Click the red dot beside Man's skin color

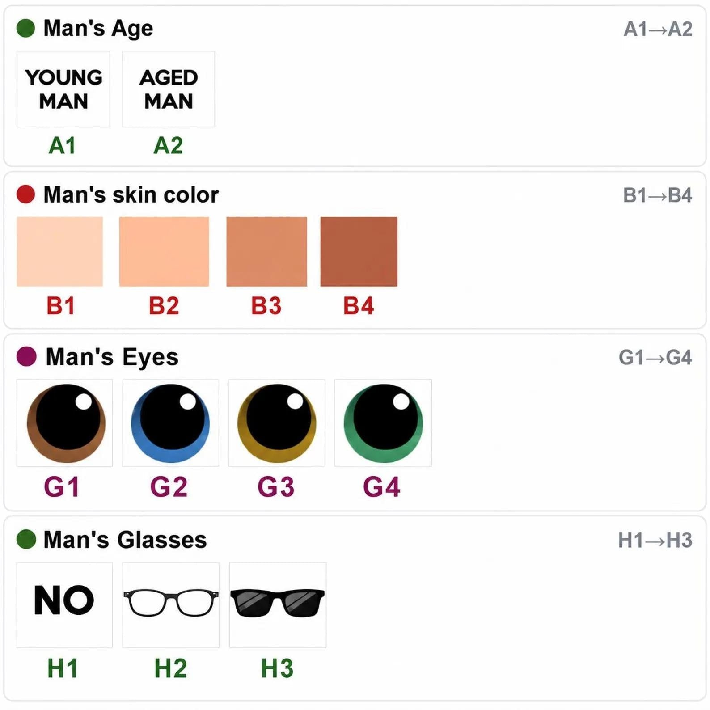pos(26,194)
